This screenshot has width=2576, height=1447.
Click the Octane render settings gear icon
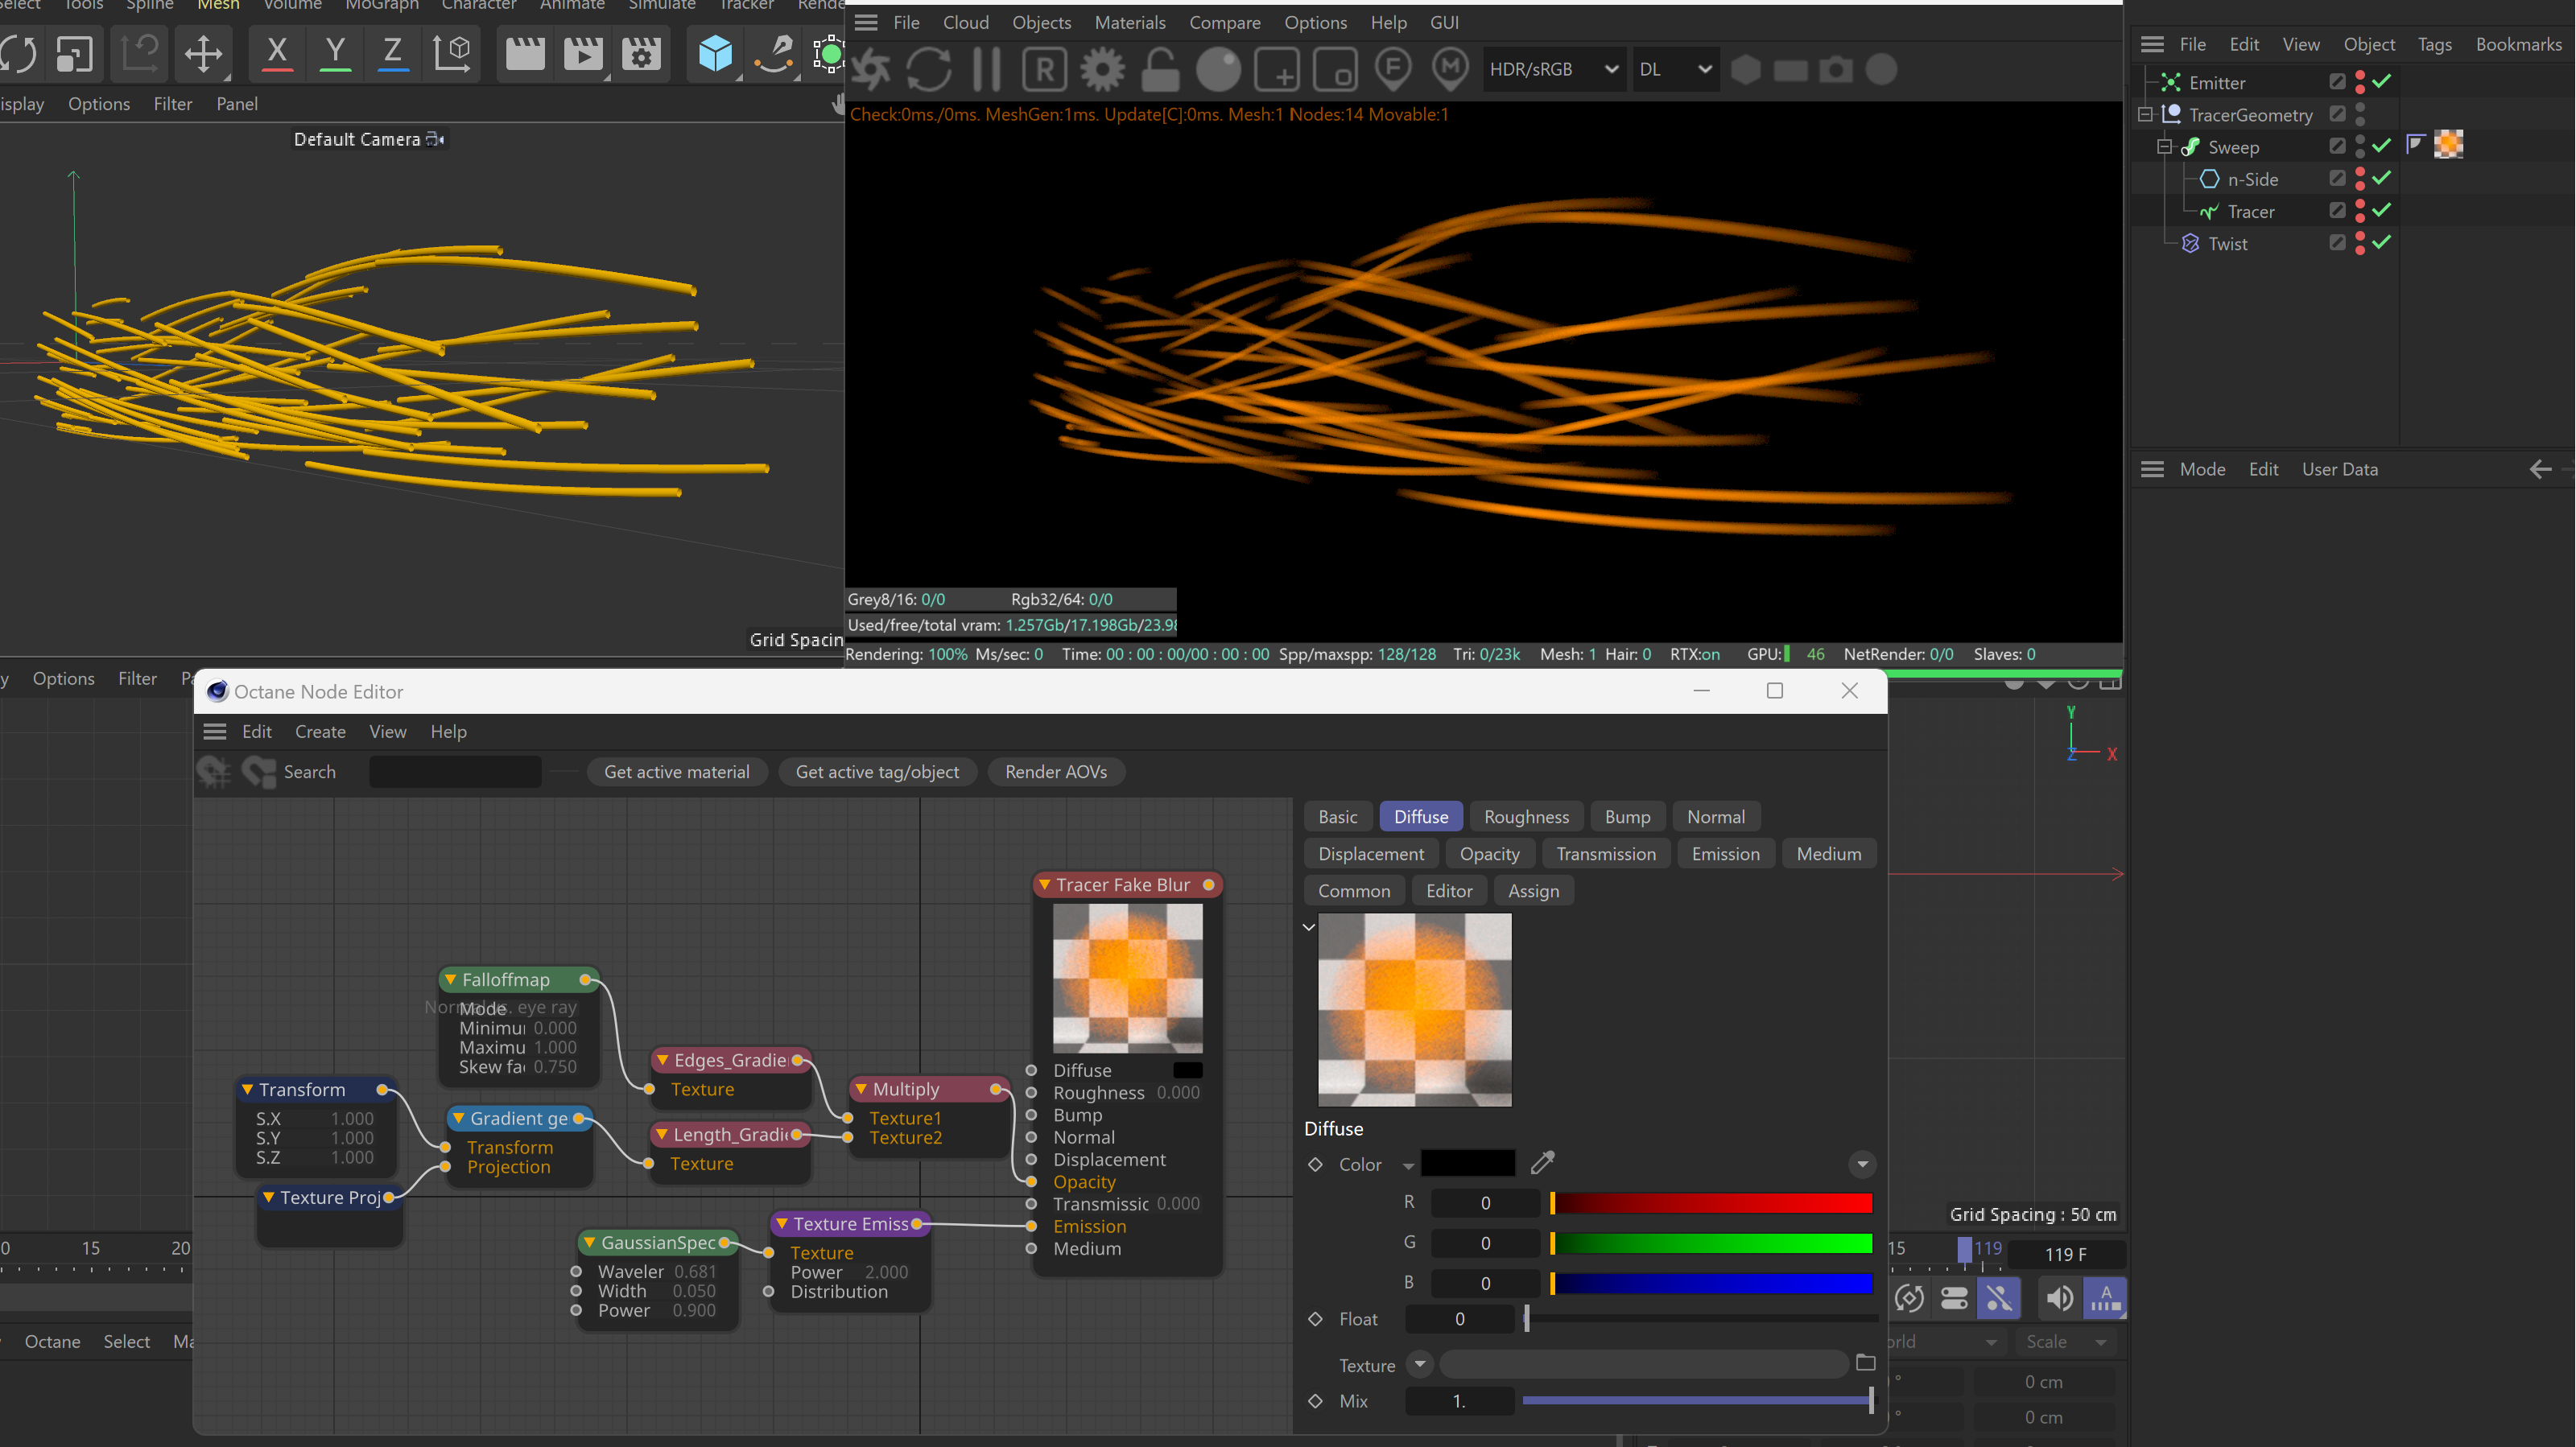point(1102,69)
